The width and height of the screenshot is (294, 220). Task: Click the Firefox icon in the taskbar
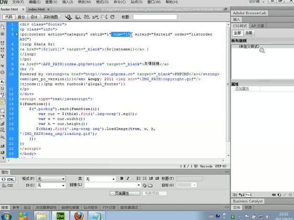[x=79, y=215]
